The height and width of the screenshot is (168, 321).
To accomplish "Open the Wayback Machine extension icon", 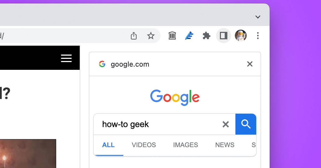I will click(172, 36).
